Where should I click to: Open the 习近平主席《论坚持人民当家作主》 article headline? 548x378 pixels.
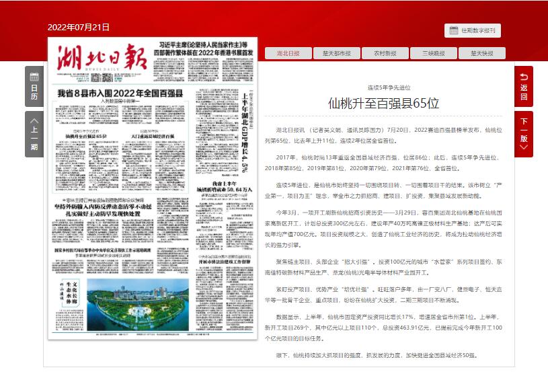tap(203, 48)
